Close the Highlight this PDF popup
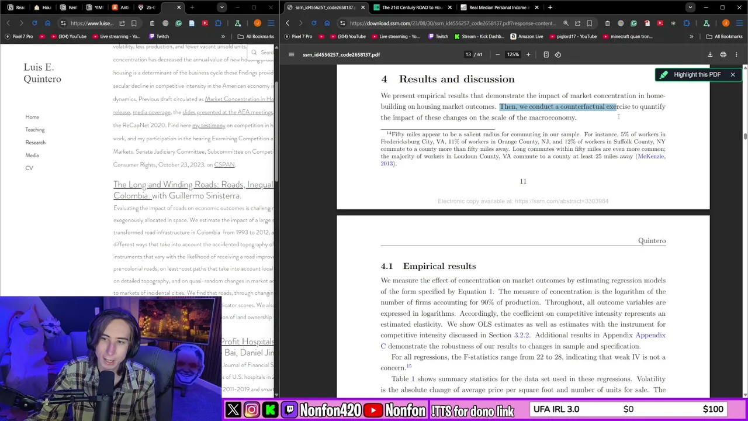Image resolution: width=748 pixels, height=421 pixels. point(733,75)
